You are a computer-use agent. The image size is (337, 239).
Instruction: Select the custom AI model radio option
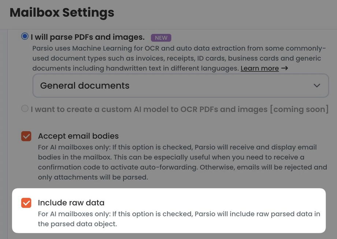25,109
